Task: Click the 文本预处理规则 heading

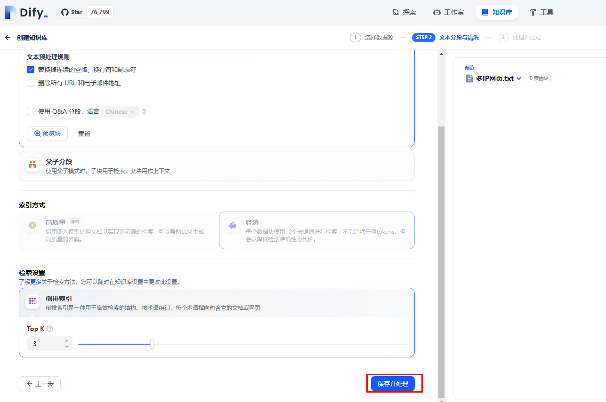Action: (x=48, y=57)
